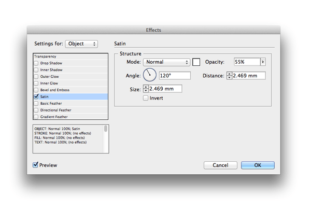Image resolution: width=311 pixels, height=210 pixels.
Task: Select the Bevel and Emboss list label
Action: [x=55, y=90]
